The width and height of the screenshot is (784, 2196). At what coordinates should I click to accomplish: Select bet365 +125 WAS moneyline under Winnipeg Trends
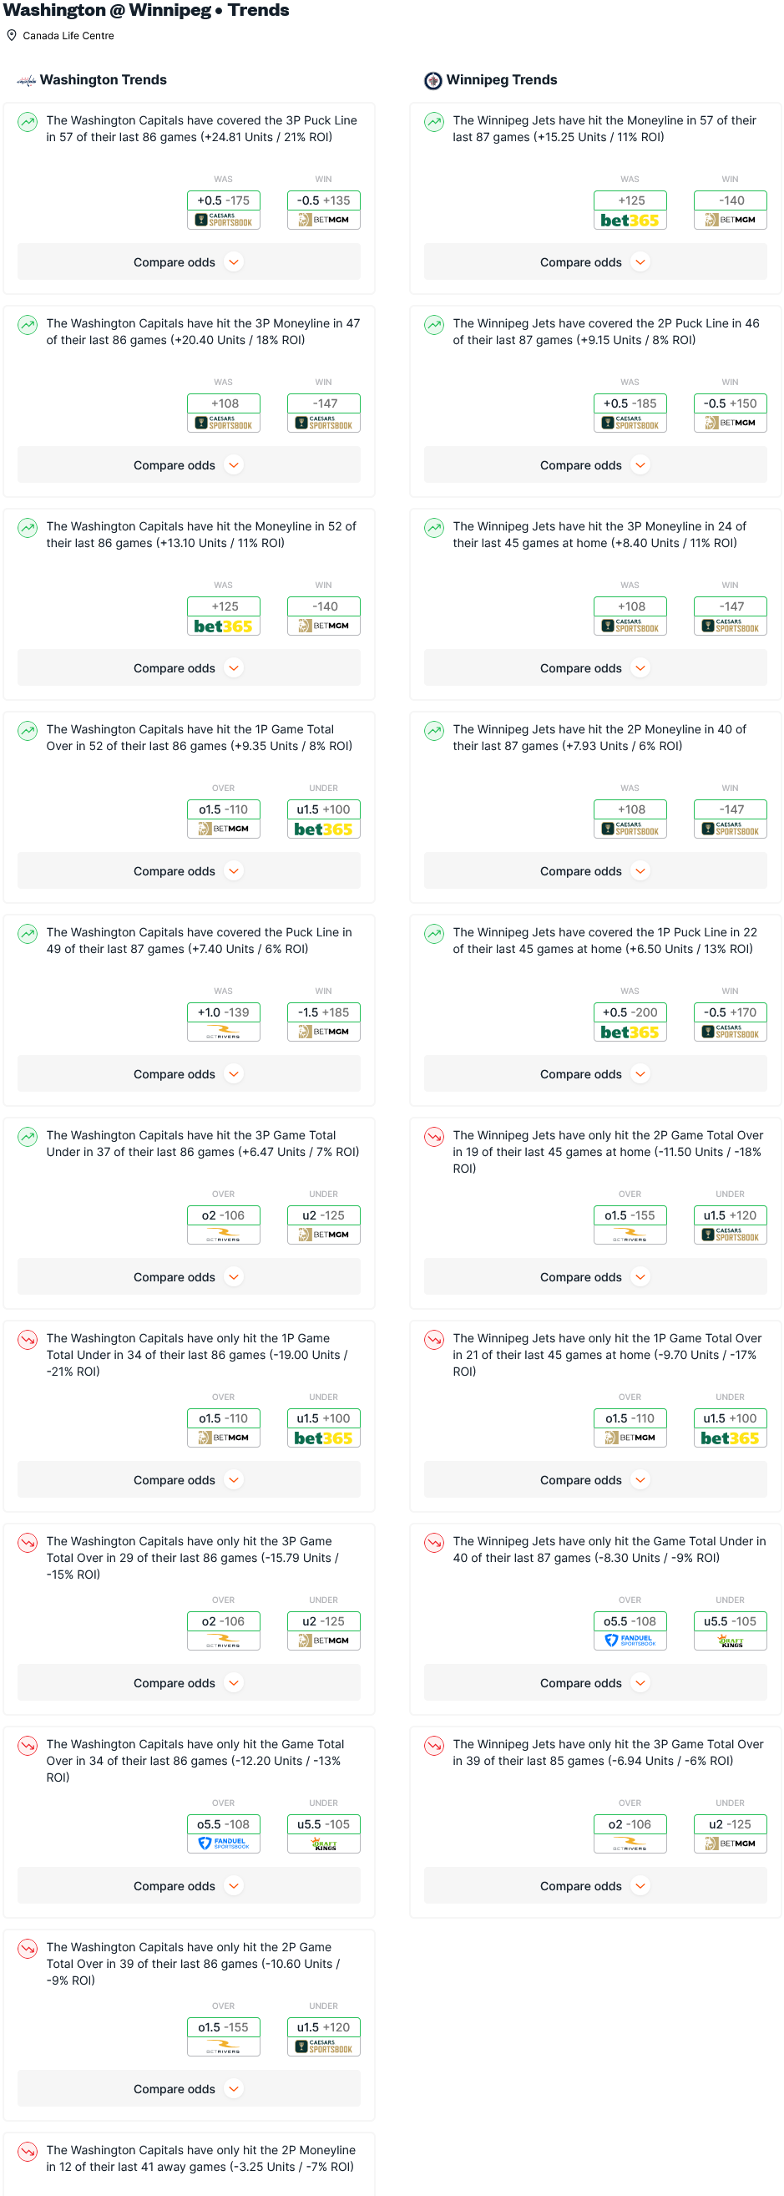[x=630, y=209]
